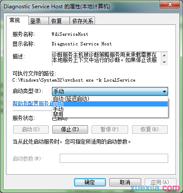The width and height of the screenshot is (183, 193).
Task: Focus the 启动参数 input field
Action: (x=114, y=158)
